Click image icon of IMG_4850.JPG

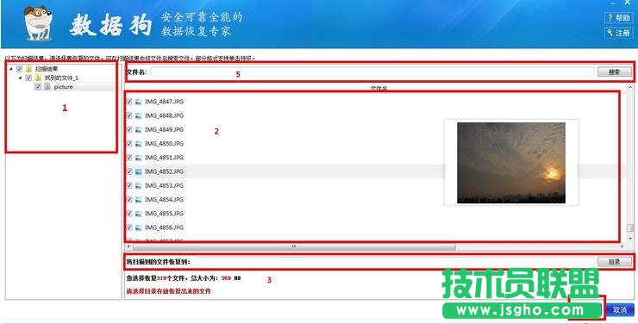[x=138, y=144]
